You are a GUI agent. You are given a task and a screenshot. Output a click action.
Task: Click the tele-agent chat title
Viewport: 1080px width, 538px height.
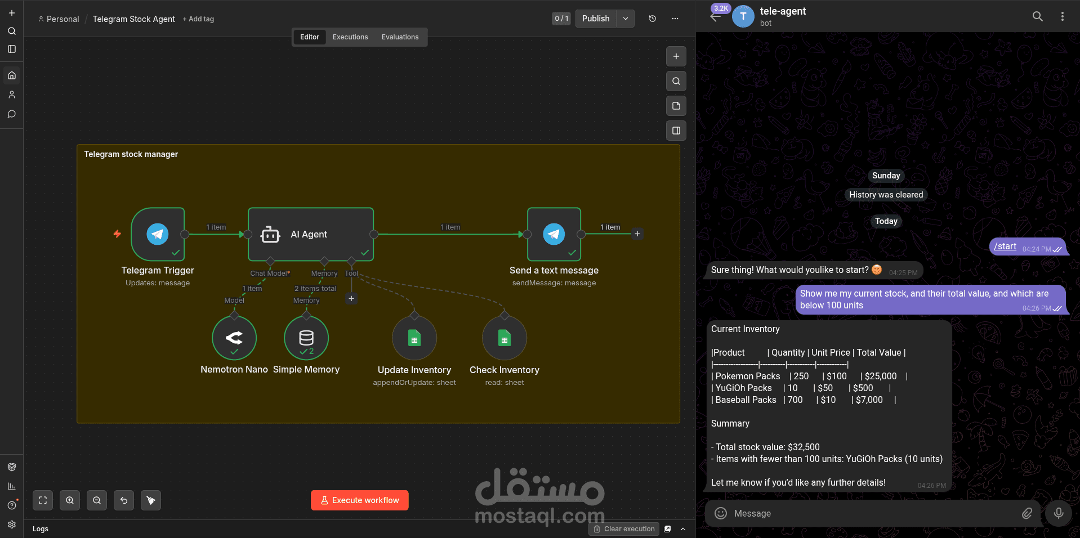[783, 11]
